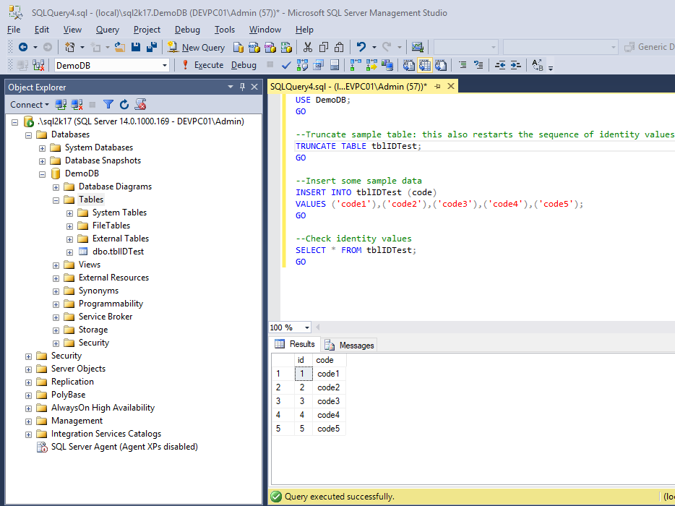The image size is (675, 506).
Task: Increase indent of selected lines
Action: (516, 66)
